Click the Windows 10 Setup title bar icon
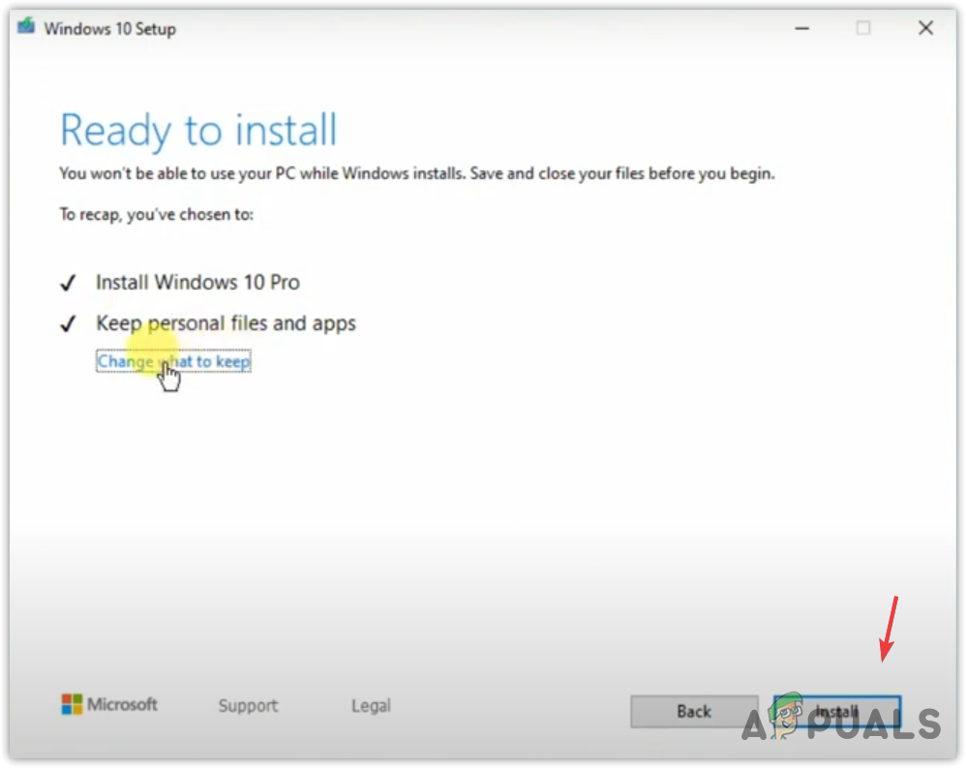Image resolution: width=966 pixels, height=768 pixels. point(26,26)
